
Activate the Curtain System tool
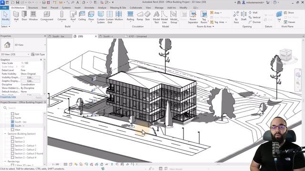(101, 17)
